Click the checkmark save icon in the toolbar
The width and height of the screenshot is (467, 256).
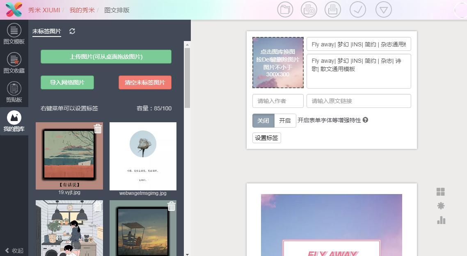(x=357, y=9)
